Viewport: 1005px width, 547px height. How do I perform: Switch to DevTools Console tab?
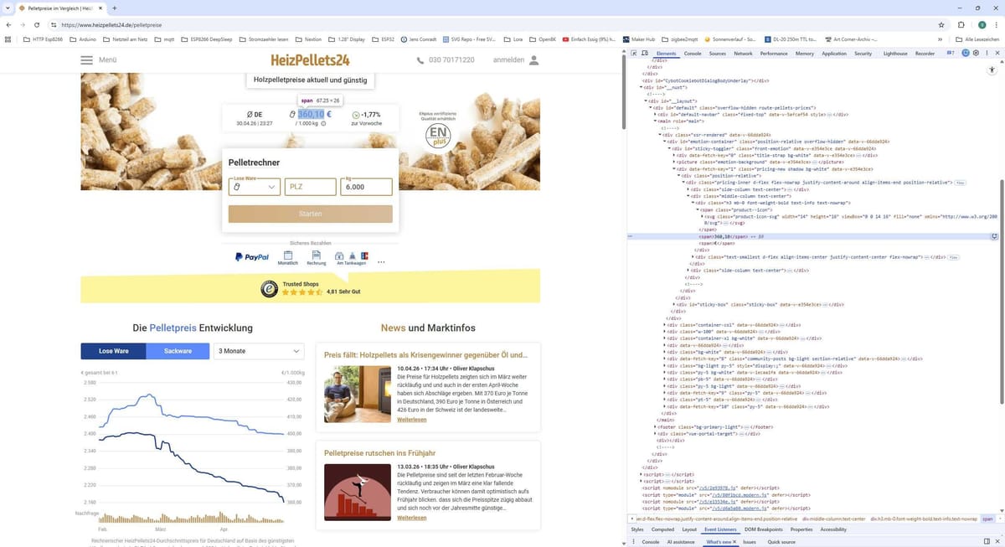[x=693, y=54]
